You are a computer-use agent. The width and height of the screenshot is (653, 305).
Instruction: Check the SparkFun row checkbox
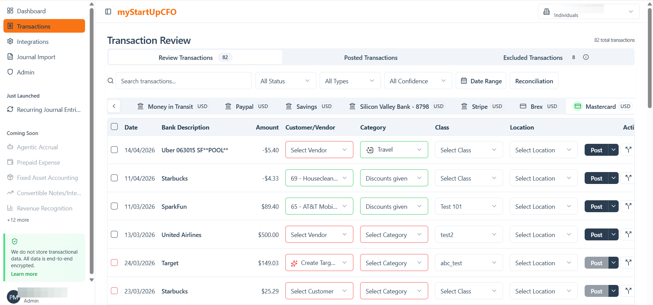click(114, 206)
